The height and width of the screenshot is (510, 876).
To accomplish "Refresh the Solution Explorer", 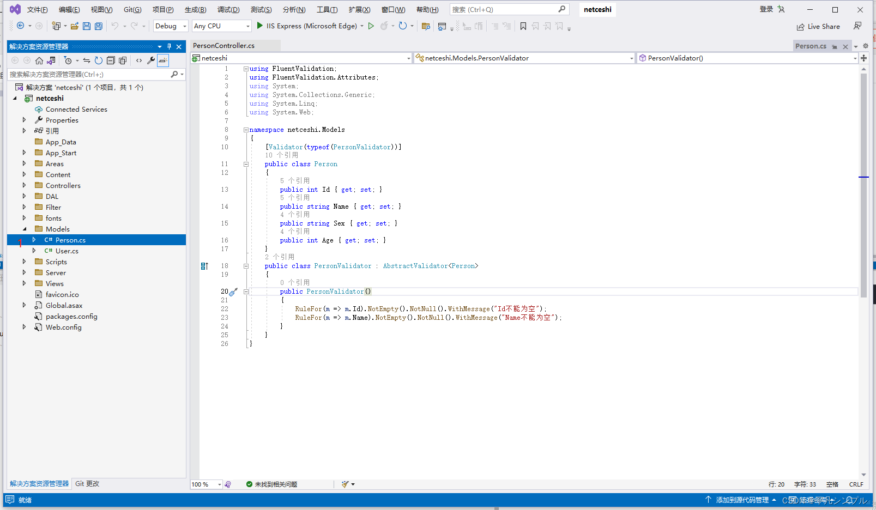I will (x=98, y=60).
